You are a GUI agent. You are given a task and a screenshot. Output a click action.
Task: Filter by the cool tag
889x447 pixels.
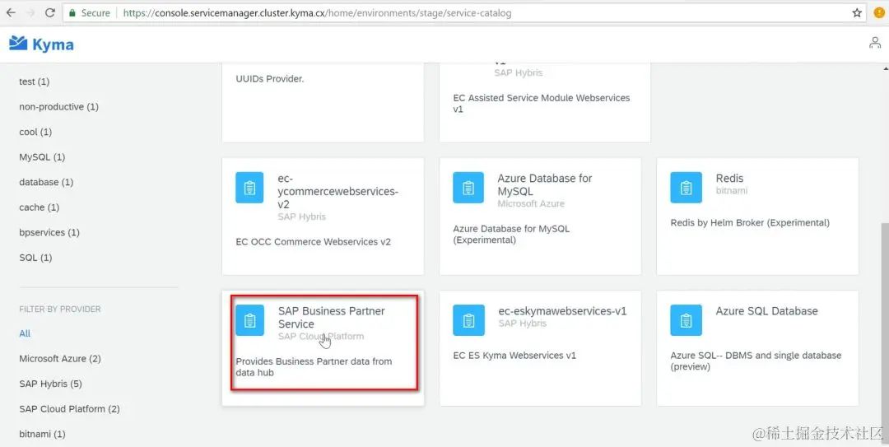point(35,132)
